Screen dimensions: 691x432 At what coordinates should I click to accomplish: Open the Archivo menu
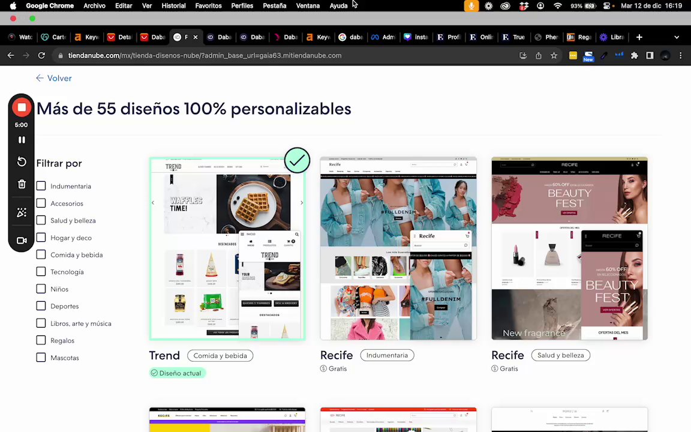tap(94, 6)
